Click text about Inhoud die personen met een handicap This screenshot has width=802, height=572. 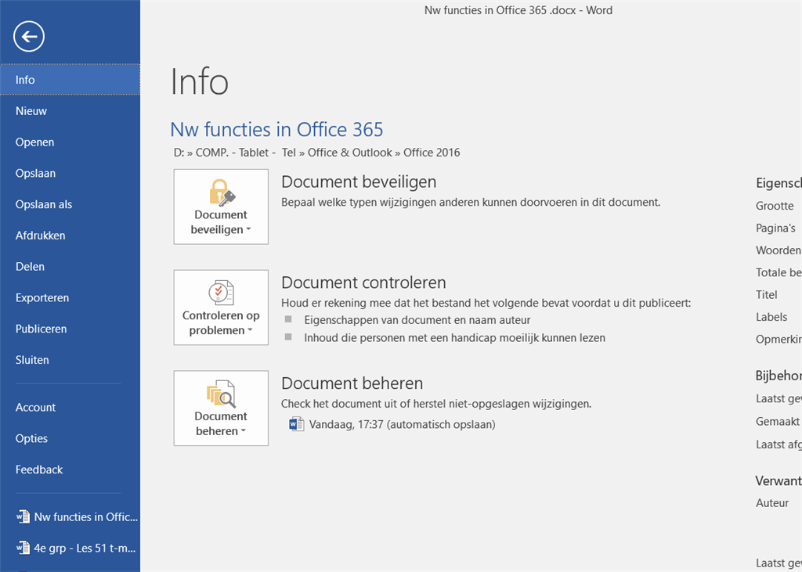[455, 338]
